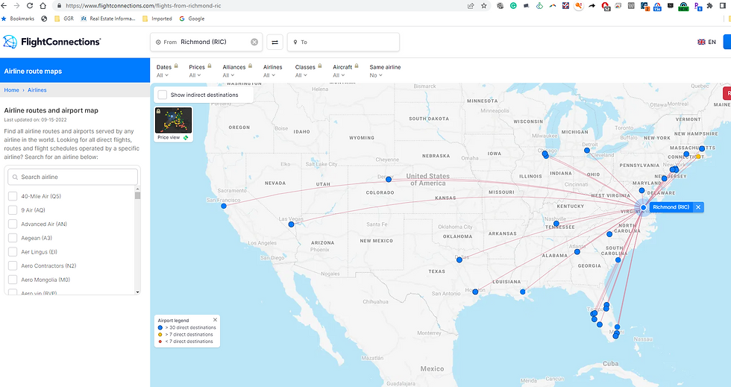Click the blue '> 30 direct destinations' legend dot

click(x=160, y=328)
